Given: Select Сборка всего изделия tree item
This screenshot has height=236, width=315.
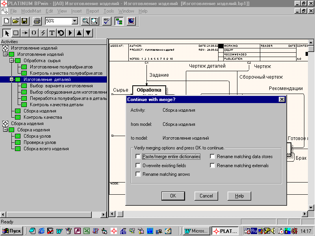Looking at the screenshot, I should click(x=46, y=149).
